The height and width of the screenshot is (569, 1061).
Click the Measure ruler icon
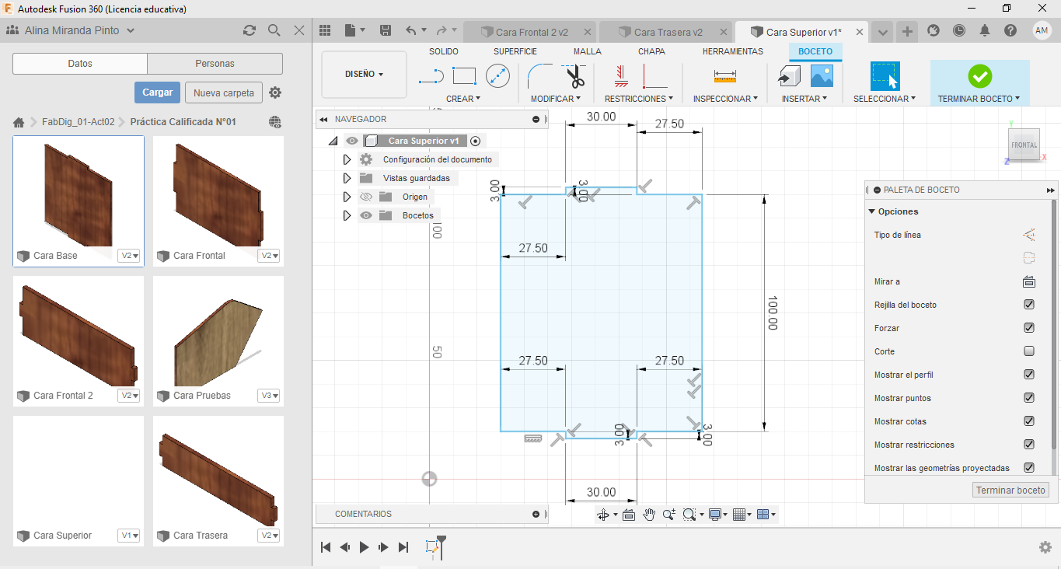724,76
